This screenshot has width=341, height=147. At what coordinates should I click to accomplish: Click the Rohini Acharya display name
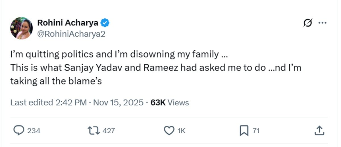point(68,23)
